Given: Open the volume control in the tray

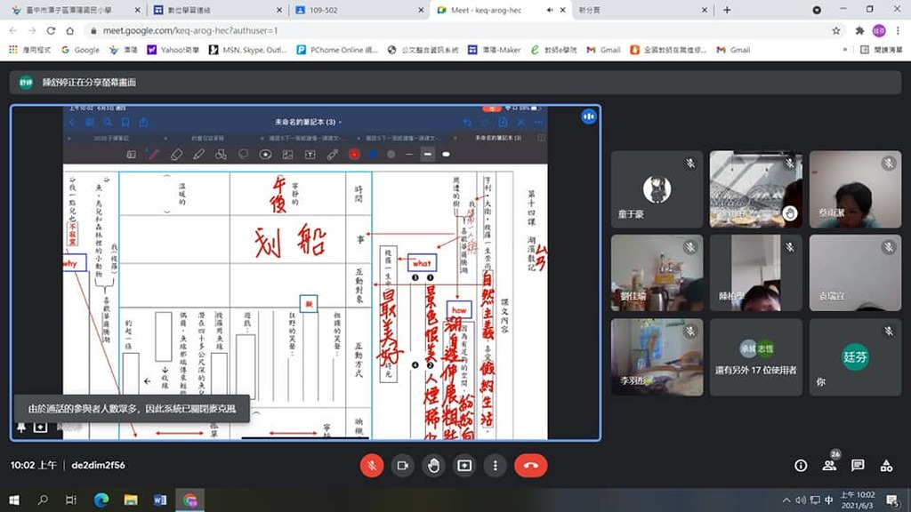Looking at the screenshot, I should click(x=801, y=500).
